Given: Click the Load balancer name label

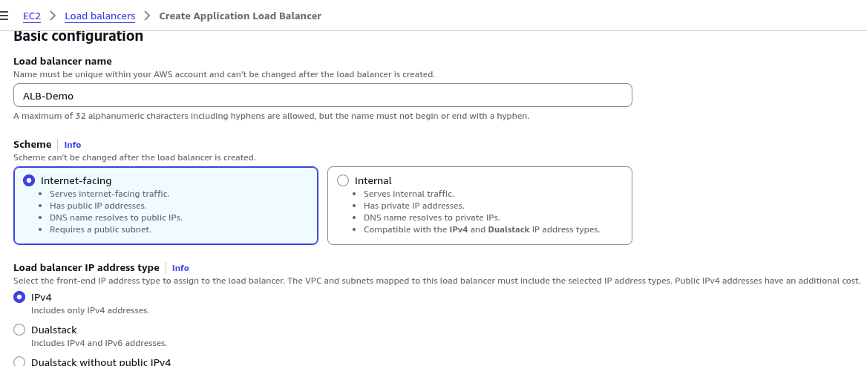Looking at the screenshot, I should coord(62,62).
